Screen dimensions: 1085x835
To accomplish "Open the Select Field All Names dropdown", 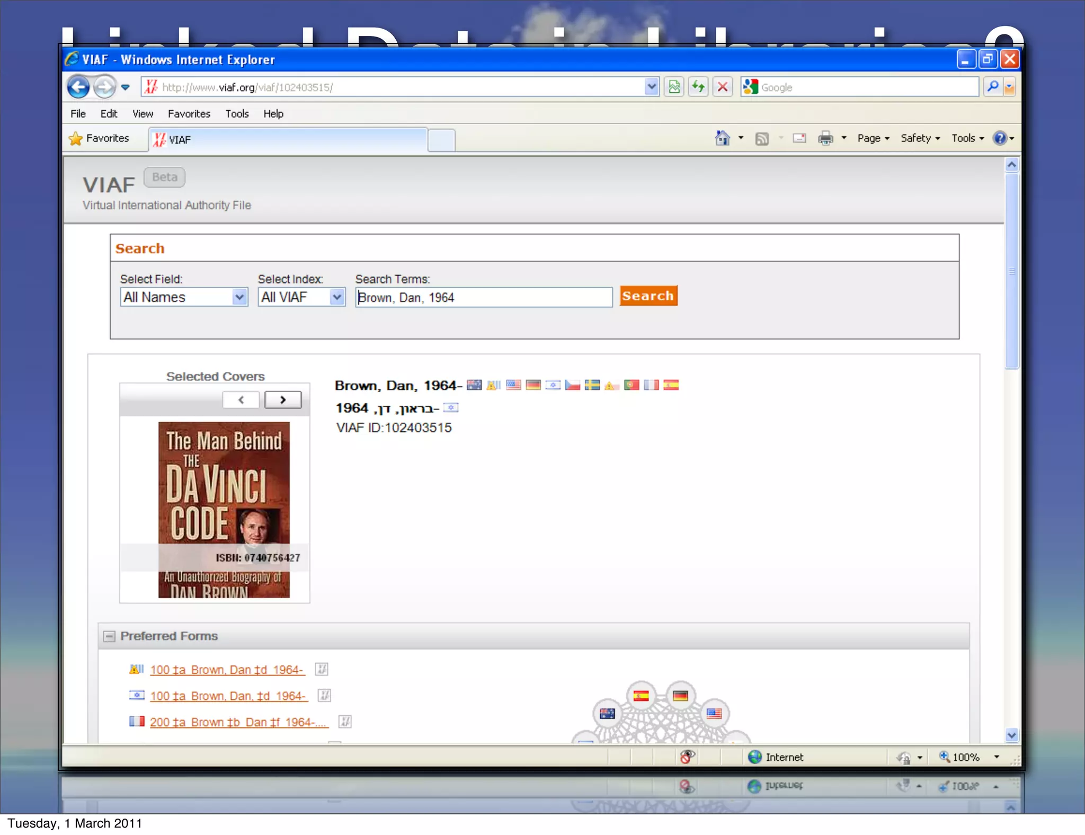I will (239, 297).
